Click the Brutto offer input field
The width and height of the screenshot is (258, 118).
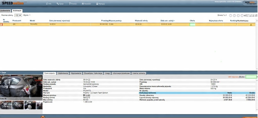click(x=251, y=77)
